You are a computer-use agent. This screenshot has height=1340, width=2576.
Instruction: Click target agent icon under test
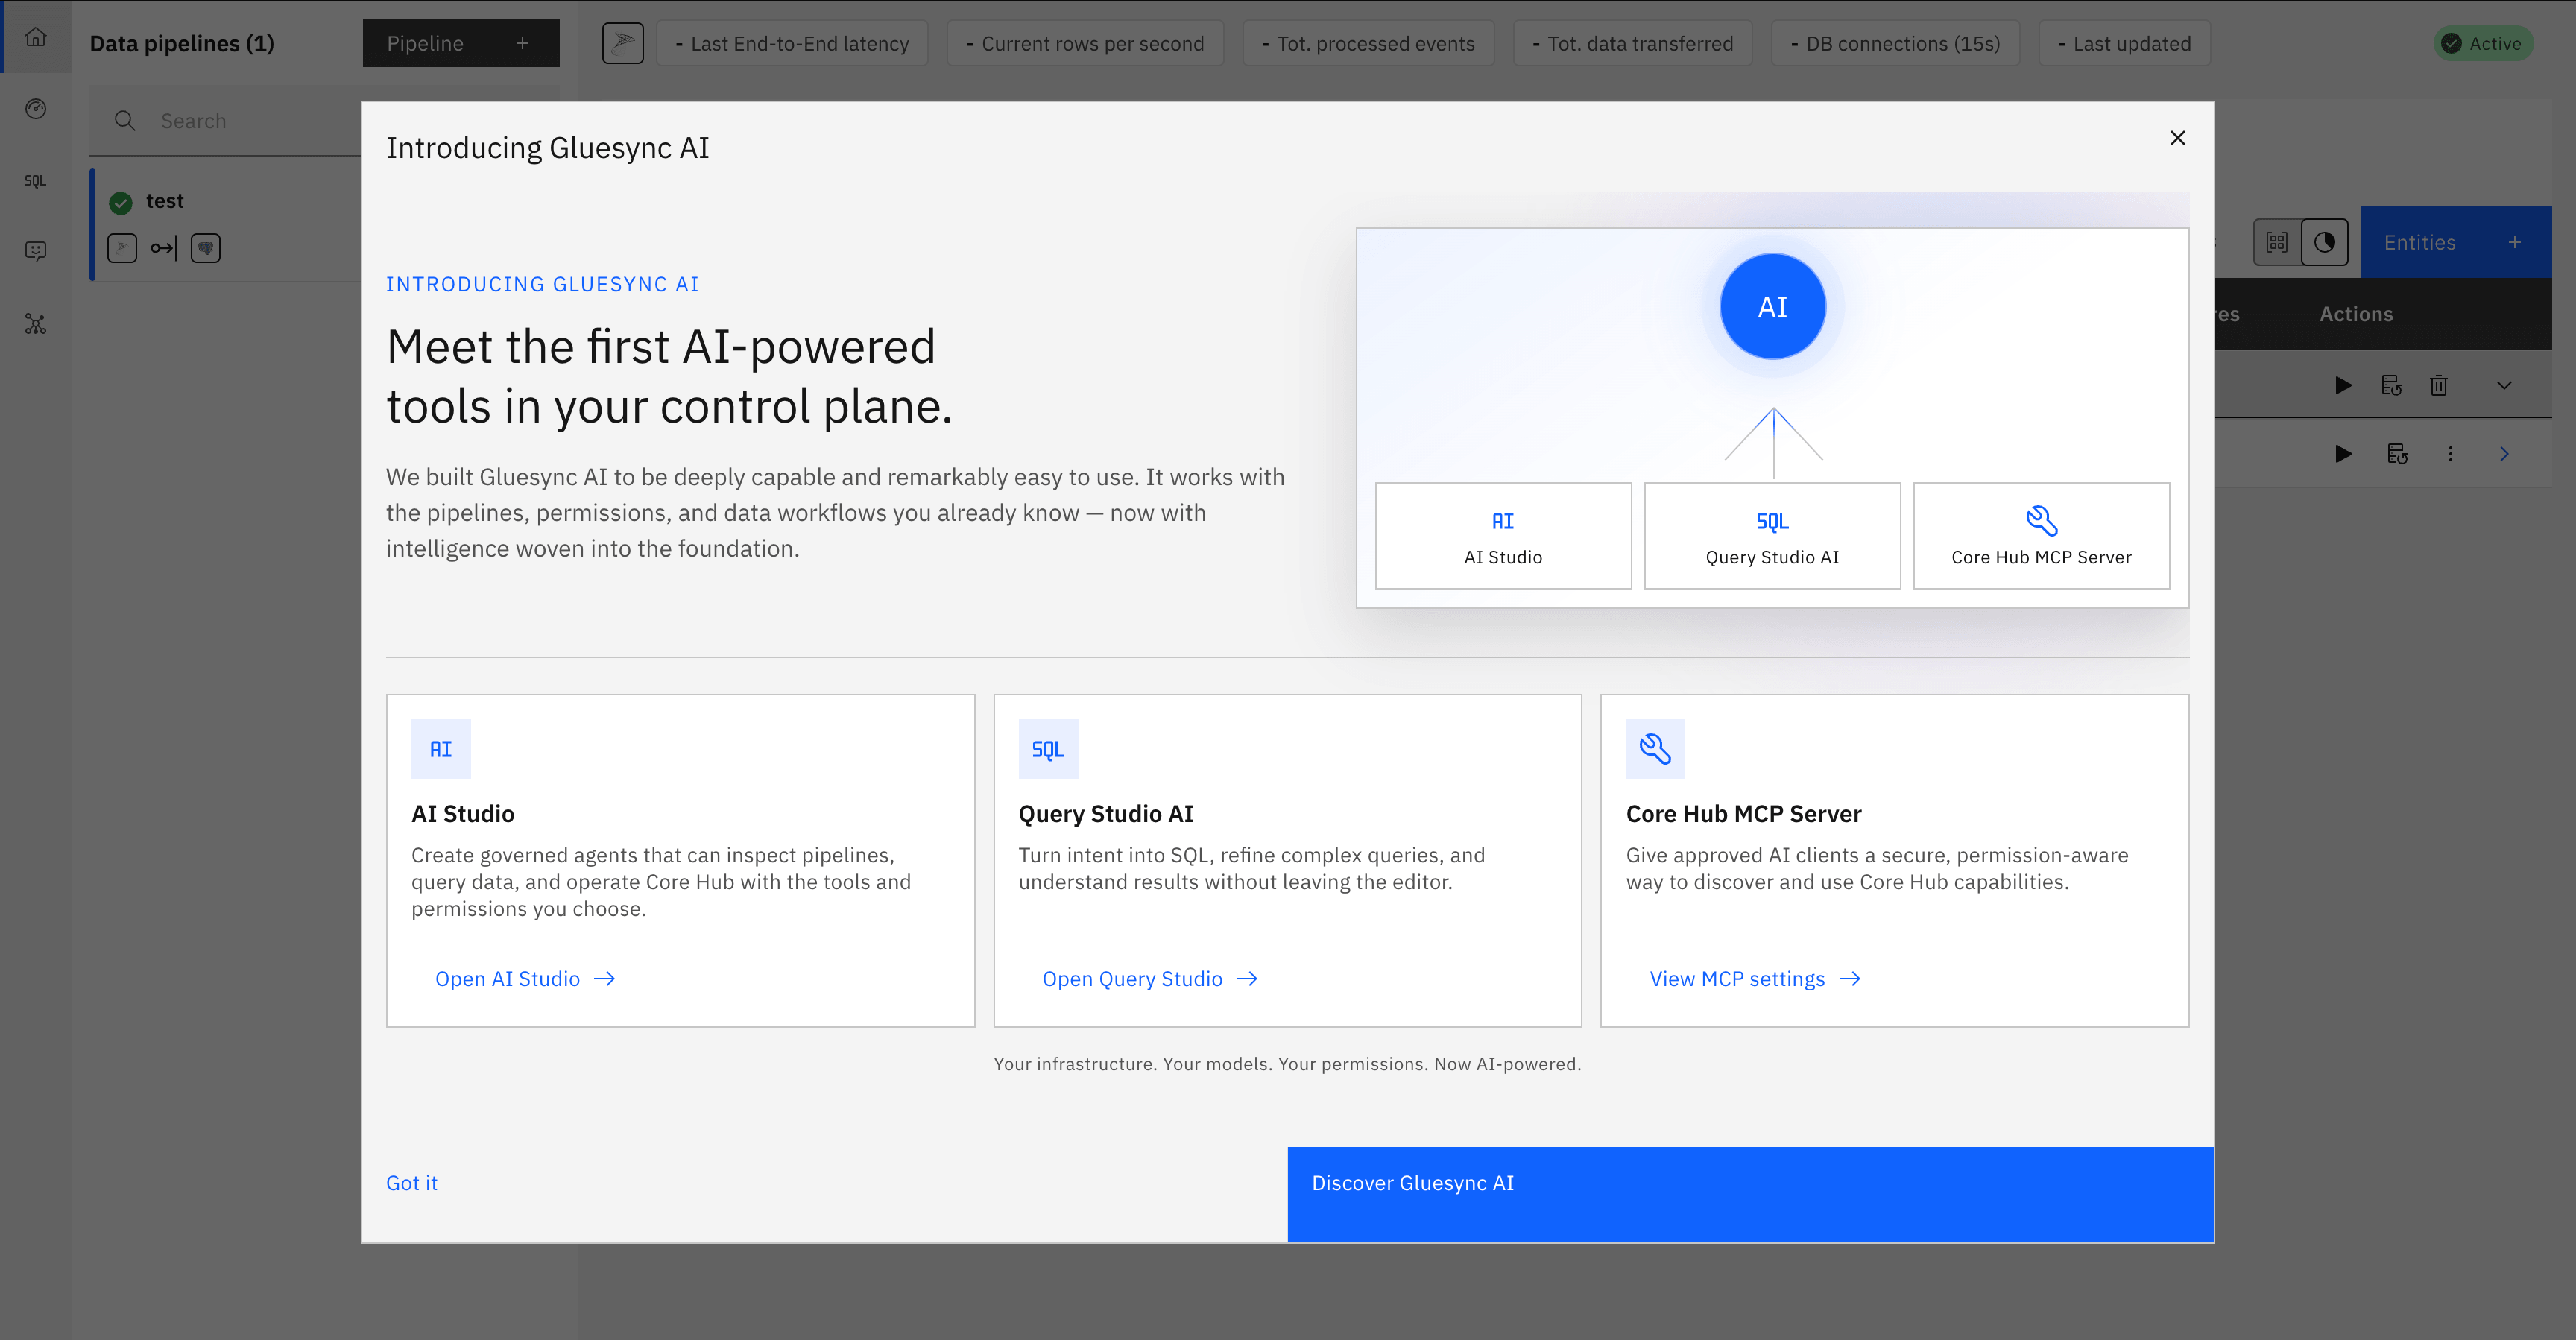206,248
